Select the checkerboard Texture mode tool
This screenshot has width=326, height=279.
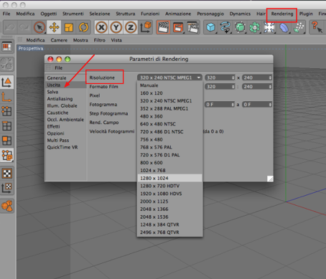[x=7, y=174]
